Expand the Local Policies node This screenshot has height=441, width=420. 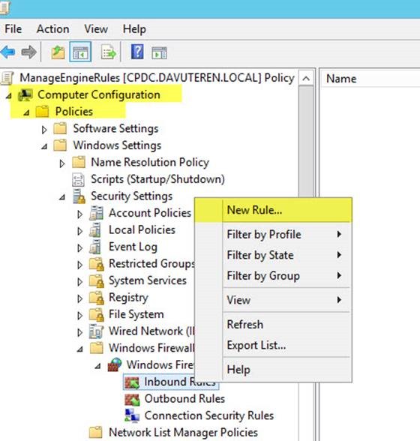click(80, 231)
